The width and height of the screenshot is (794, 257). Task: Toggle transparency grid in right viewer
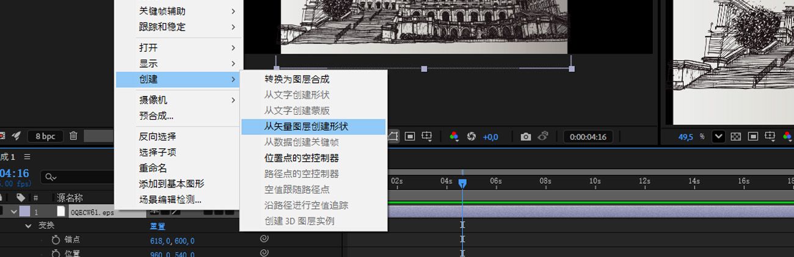737,137
